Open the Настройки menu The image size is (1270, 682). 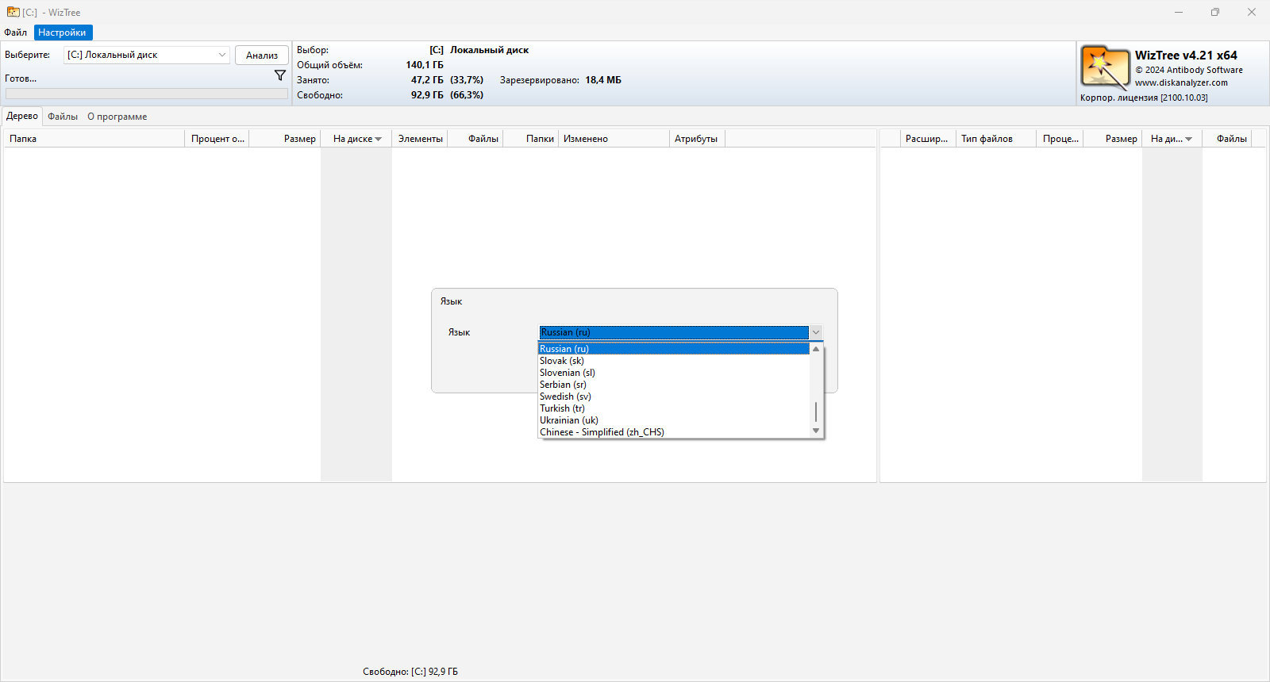[62, 33]
